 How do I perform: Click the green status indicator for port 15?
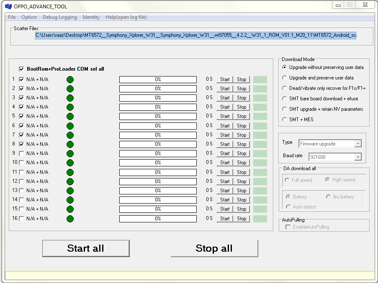pos(70,209)
